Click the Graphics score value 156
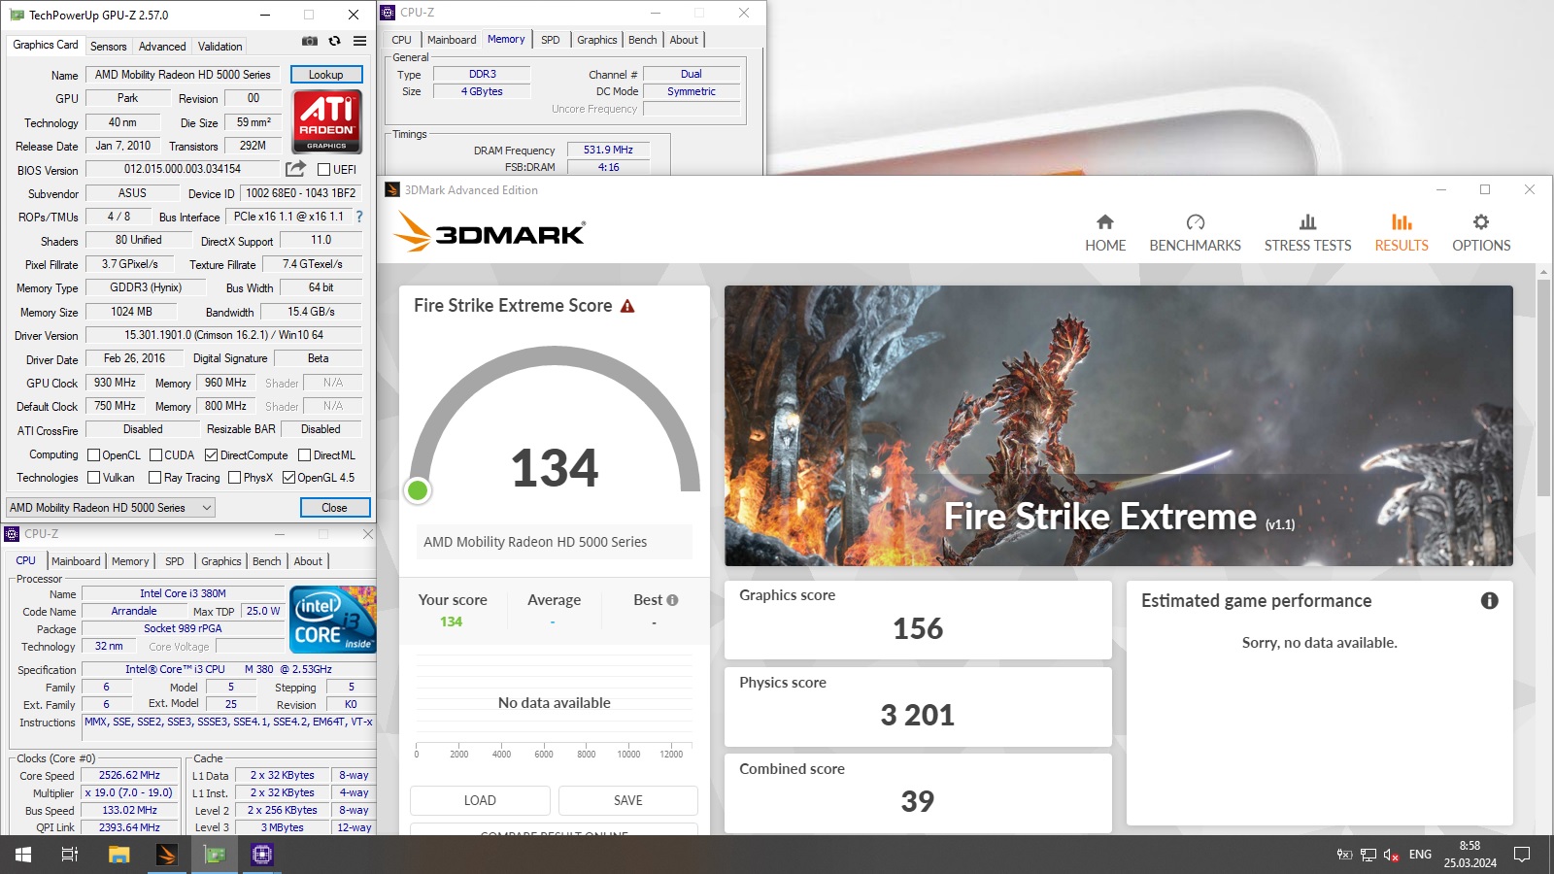Viewport: 1554px width, 874px height. coord(918,629)
